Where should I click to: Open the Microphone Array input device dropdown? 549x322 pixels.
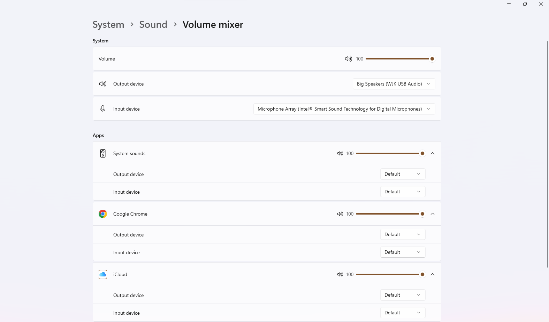pos(344,109)
